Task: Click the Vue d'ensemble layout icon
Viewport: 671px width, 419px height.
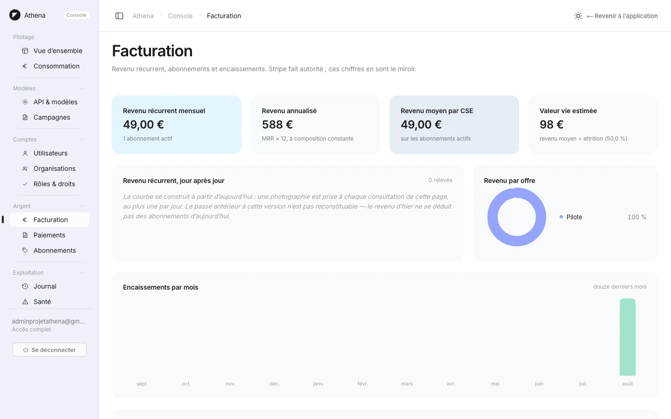Action: (x=25, y=51)
